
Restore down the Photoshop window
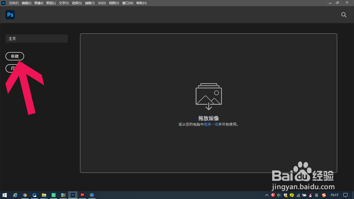[337, 3]
